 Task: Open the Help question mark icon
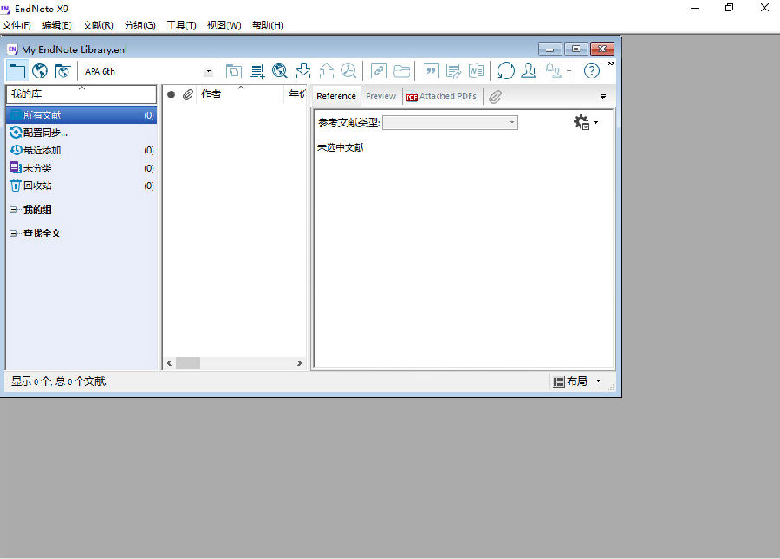pyautogui.click(x=591, y=71)
